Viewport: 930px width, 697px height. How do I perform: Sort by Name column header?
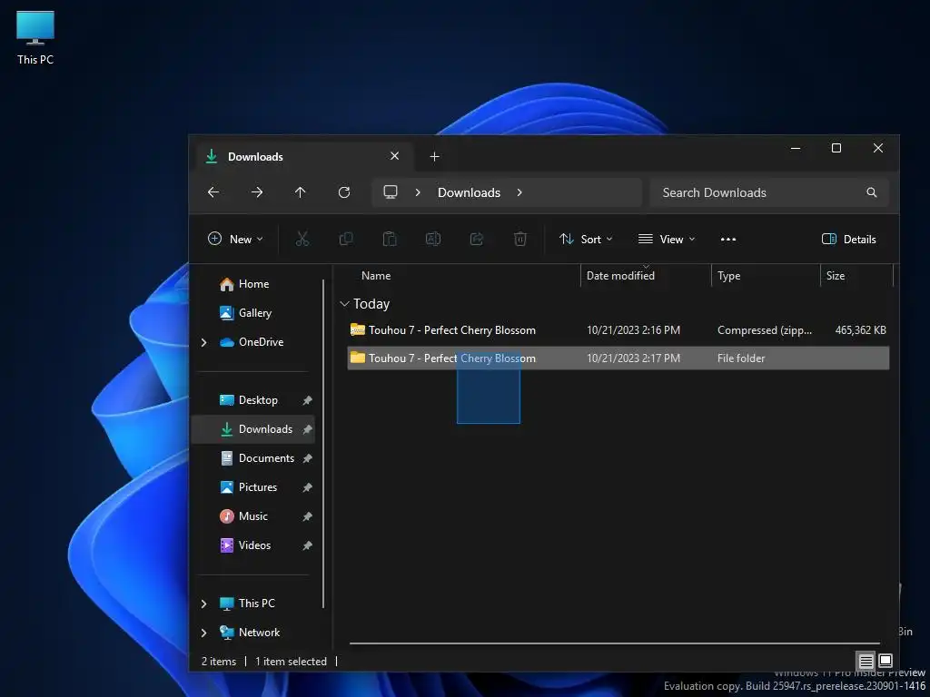376,276
